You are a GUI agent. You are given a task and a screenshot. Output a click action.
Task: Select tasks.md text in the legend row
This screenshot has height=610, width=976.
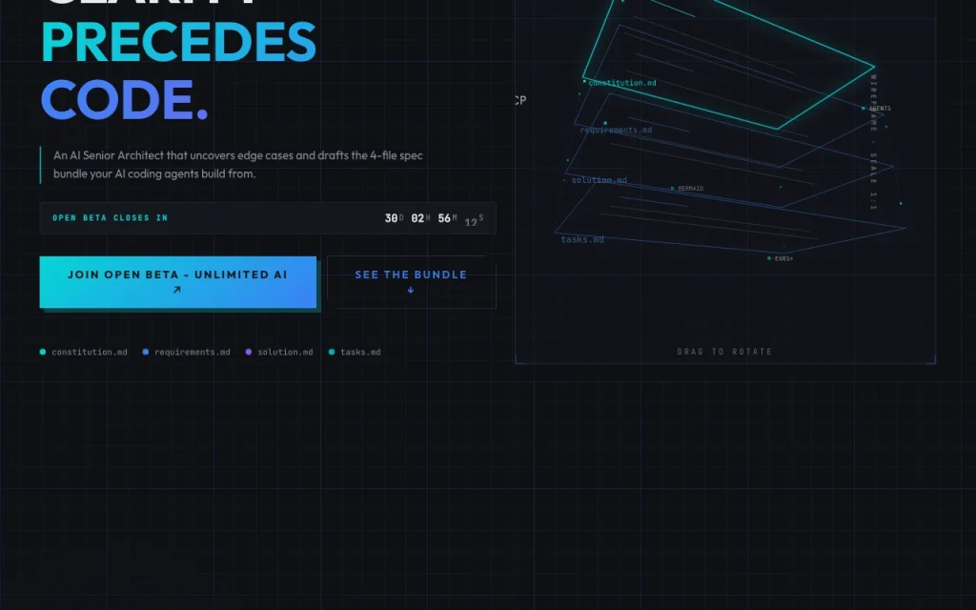(360, 353)
